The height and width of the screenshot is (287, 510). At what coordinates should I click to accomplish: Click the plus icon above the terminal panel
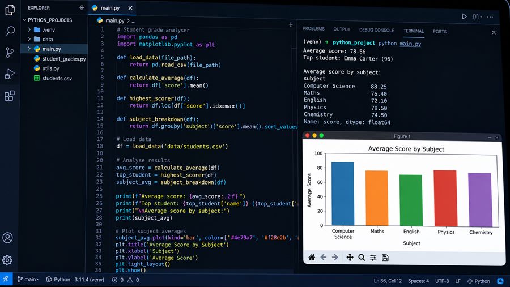[x=291, y=24]
